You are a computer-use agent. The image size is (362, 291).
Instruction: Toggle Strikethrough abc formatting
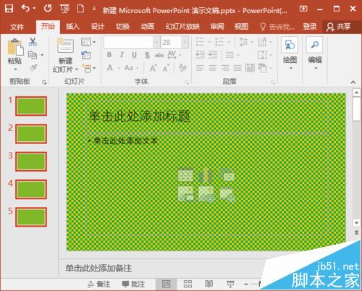[159, 55]
